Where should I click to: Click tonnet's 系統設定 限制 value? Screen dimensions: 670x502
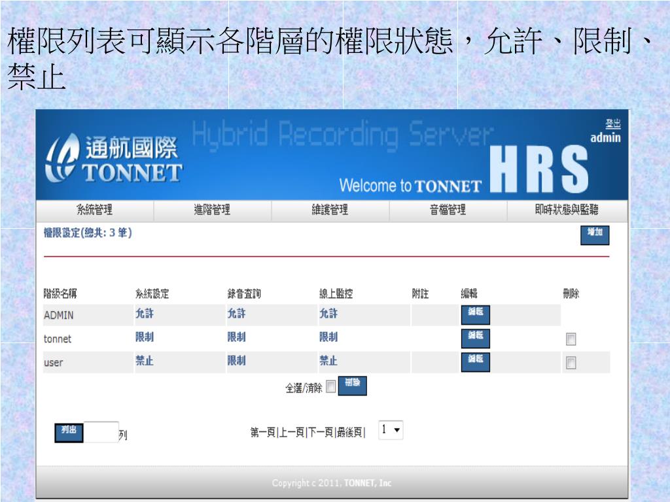pos(145,337)
